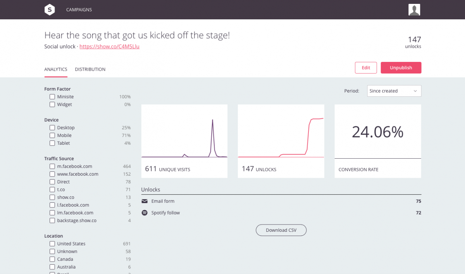
Task: Select the United States location checkbox
Action: (52, 244)
